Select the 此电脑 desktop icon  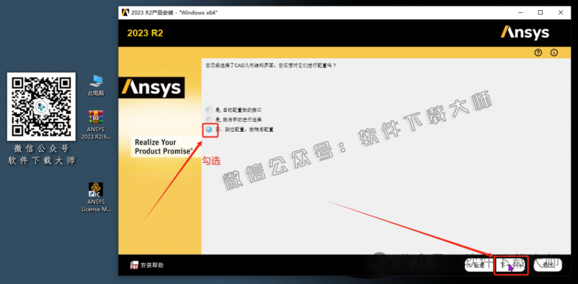click(96, 85)
